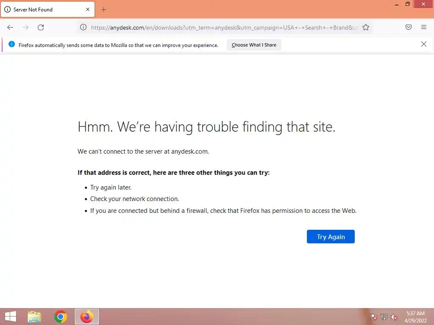
Task: Launch Google Chrome from the taskbar
Action: click(61, 317)
